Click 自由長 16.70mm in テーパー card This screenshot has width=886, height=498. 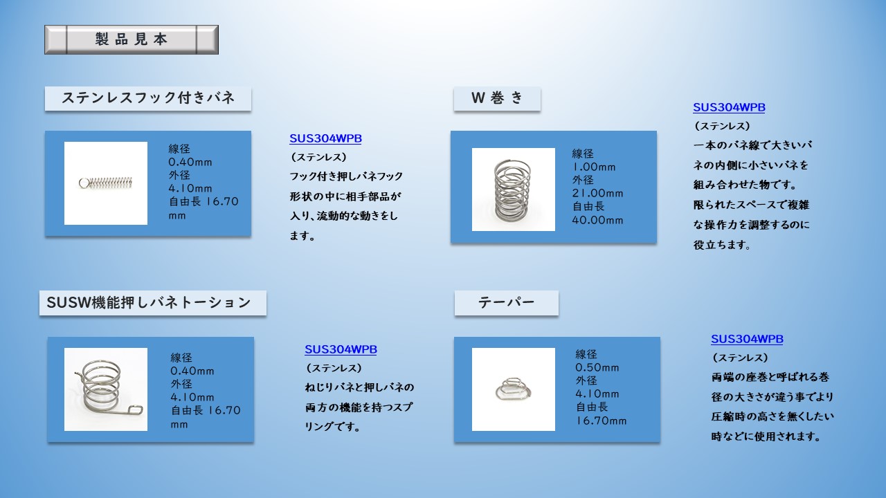click(x=601, y=414)
